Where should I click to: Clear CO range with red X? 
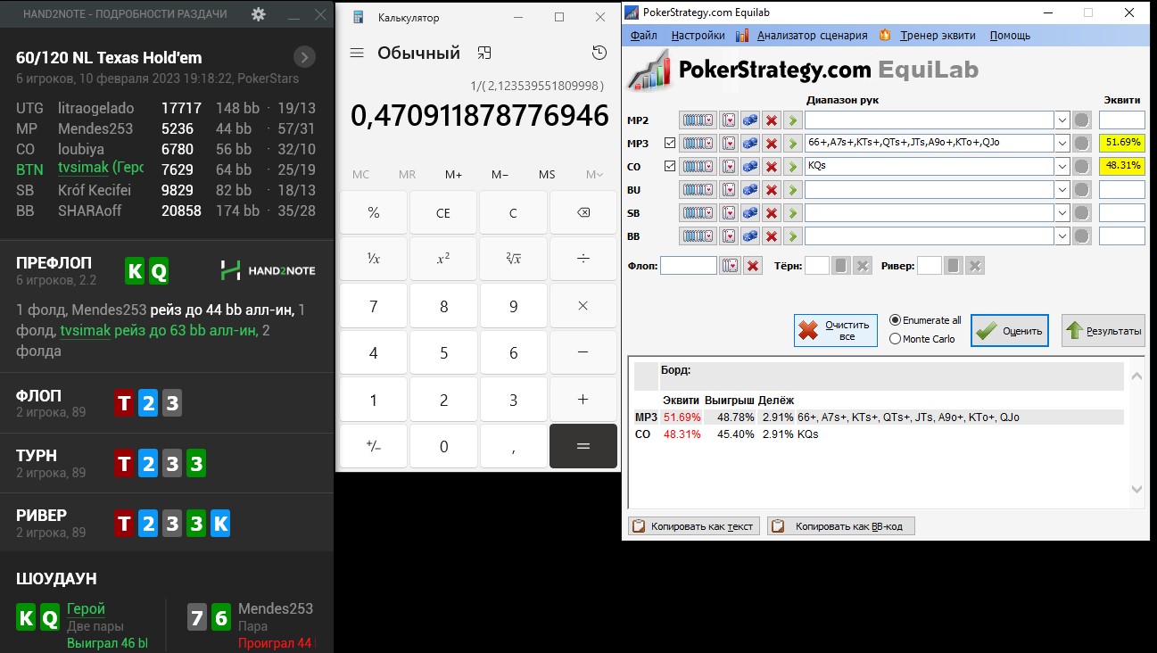point(772,167)
